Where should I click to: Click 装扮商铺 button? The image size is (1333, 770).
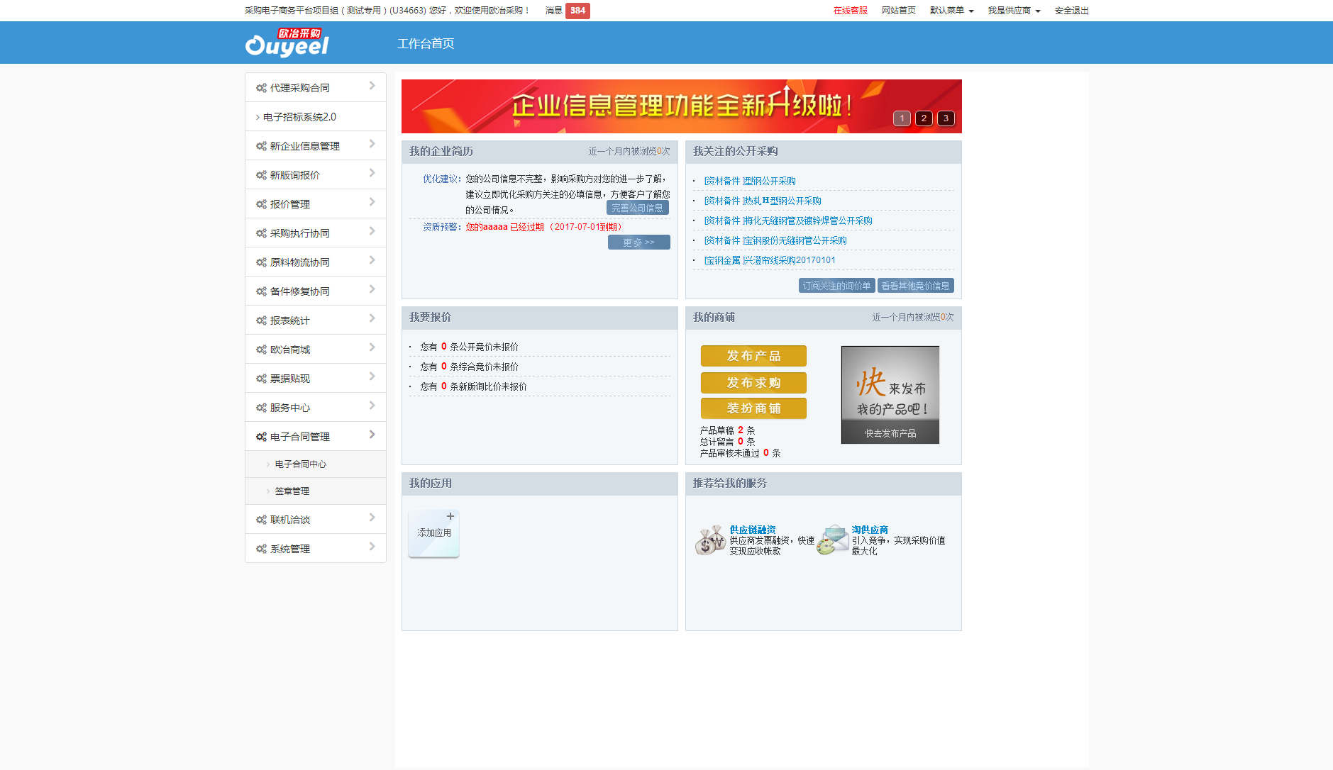(753, 408)
